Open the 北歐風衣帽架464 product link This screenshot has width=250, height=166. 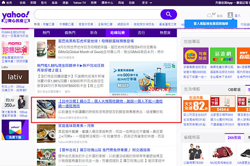(222, 115)
